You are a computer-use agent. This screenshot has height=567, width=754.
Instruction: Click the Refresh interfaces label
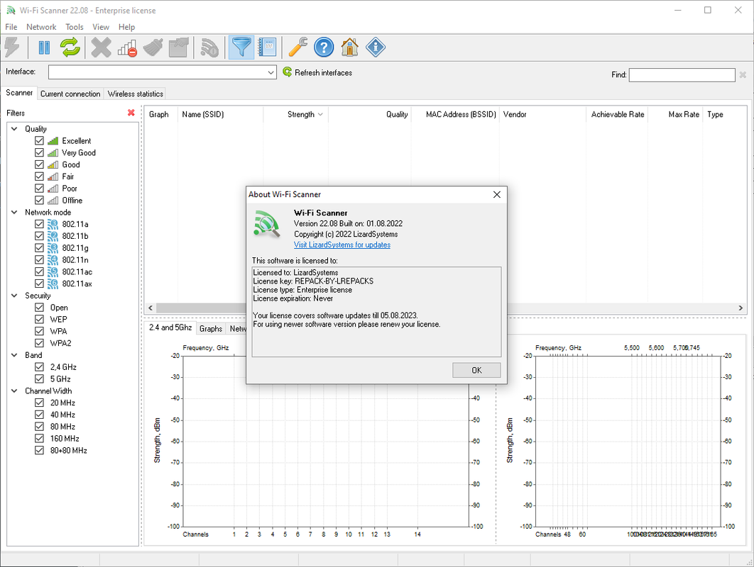point(323,72)
